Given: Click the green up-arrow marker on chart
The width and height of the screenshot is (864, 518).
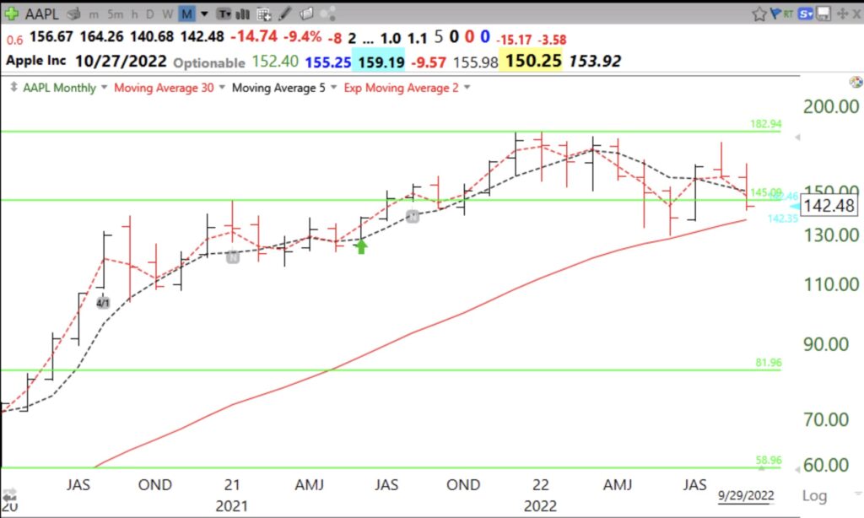Looking at the screenshot, I should [x=361, y=246].
